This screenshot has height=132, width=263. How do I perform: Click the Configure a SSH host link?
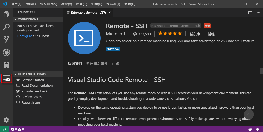click(25, 36)
